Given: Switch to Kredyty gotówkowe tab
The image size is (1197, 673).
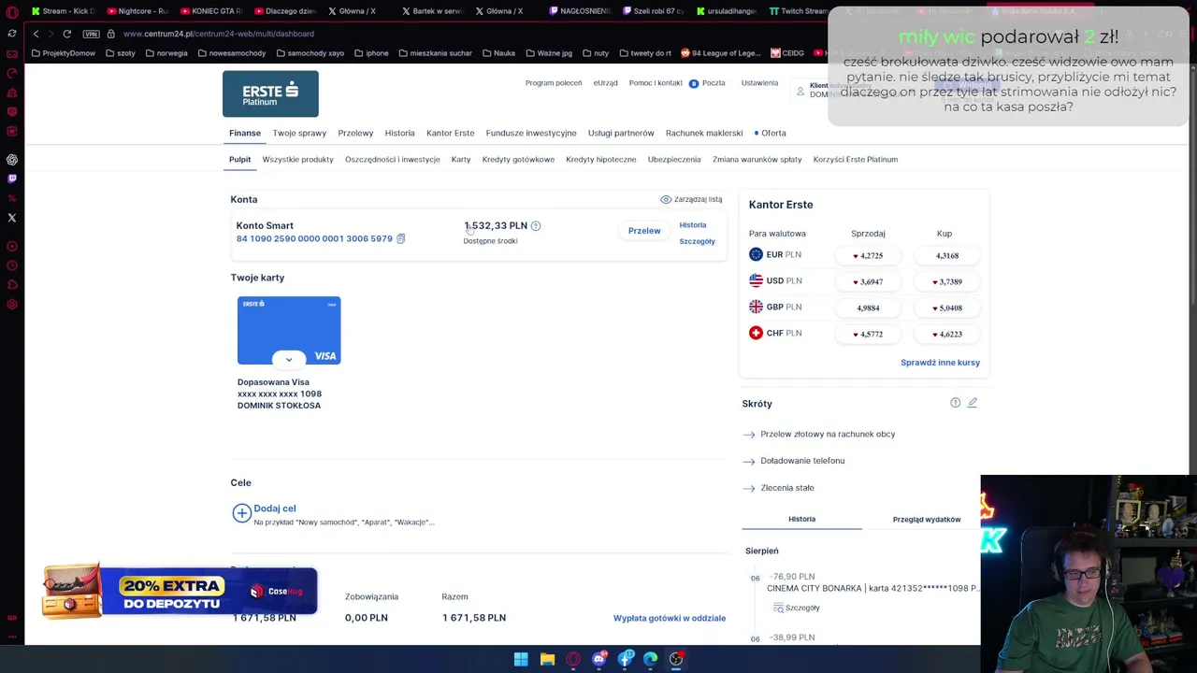Looking at the screenshot, I should pyautogui.click(x=518, y=160).
